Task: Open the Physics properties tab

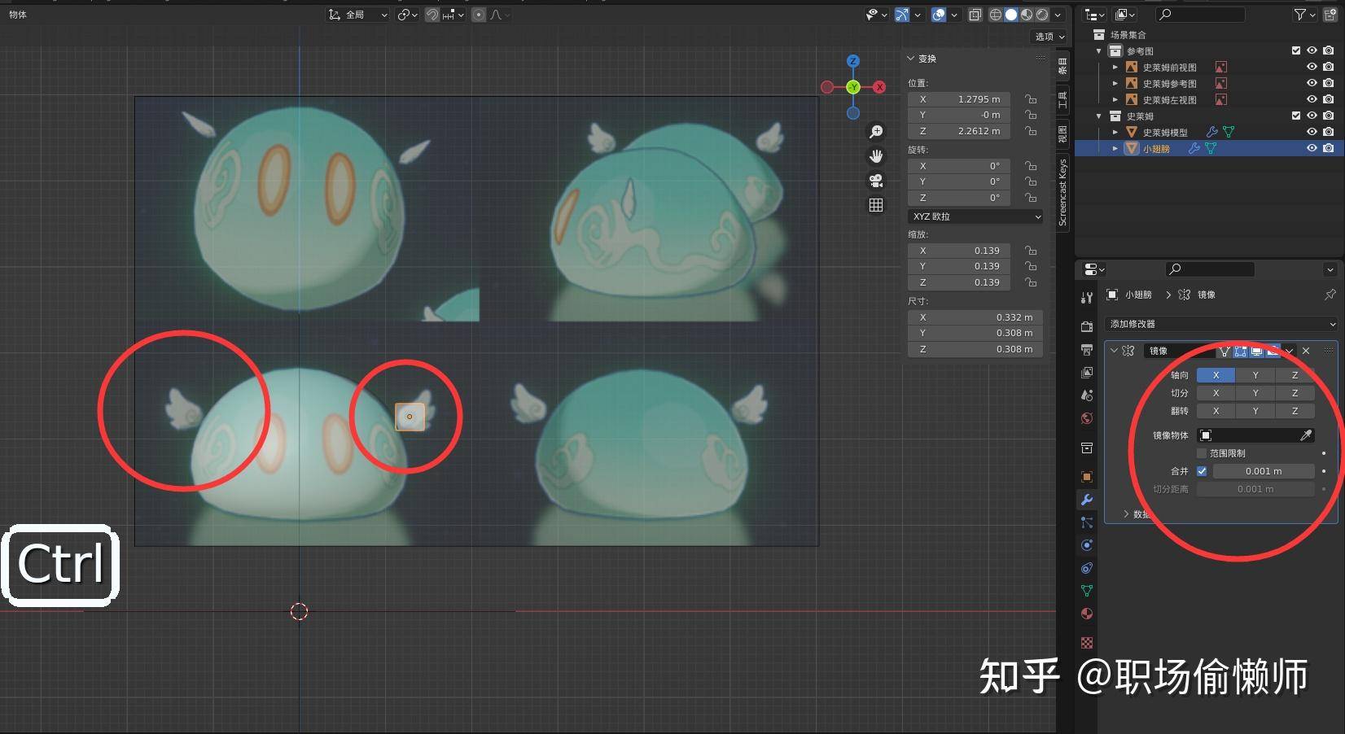Action: pos(1087,545)
